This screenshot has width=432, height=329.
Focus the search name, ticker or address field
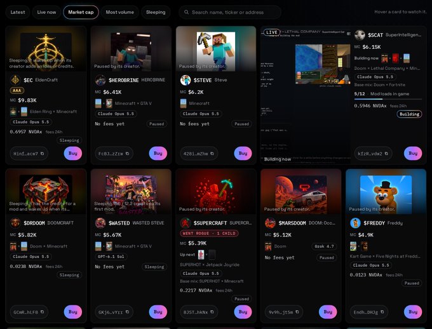click(230, 12)
